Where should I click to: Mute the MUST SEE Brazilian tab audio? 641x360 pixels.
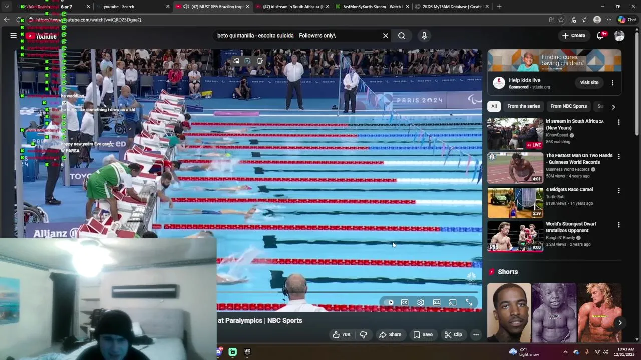point(186,7)
